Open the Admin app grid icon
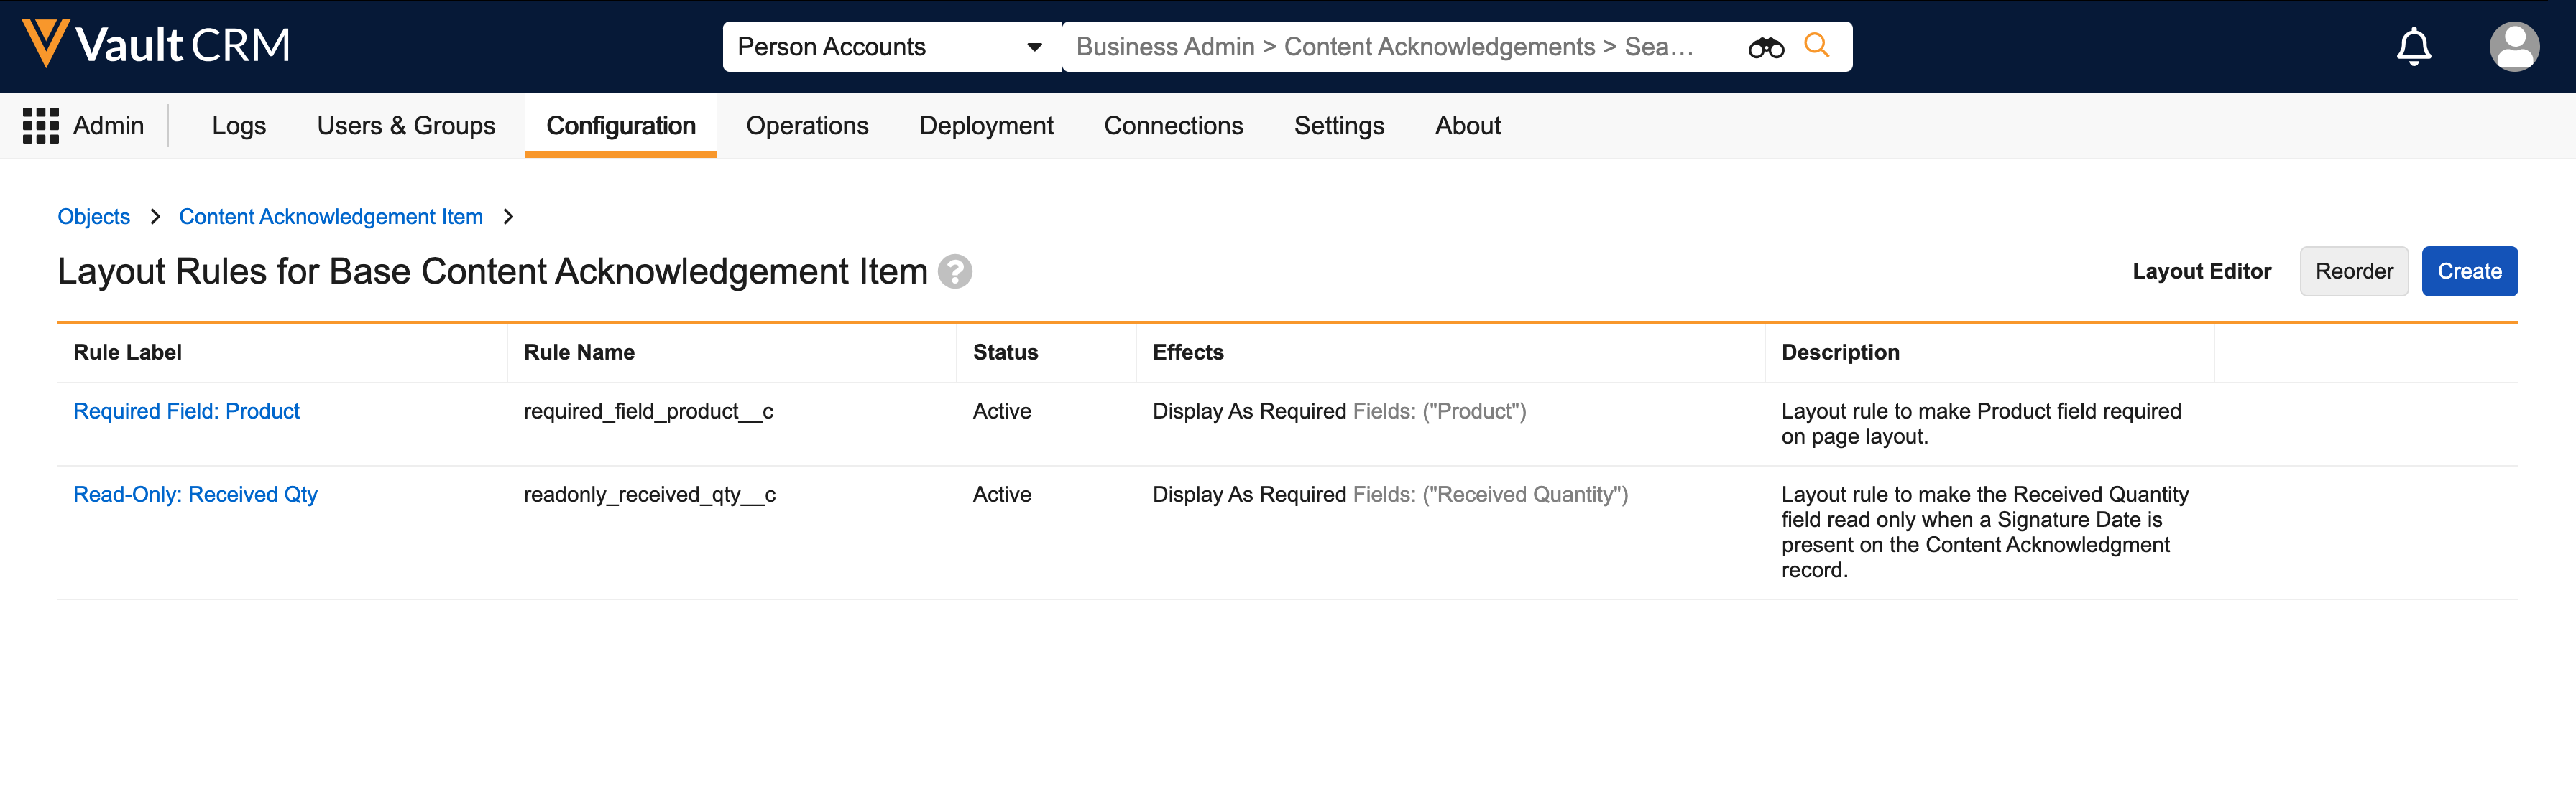Screen dimensions: 2576x804 [41, 126]
